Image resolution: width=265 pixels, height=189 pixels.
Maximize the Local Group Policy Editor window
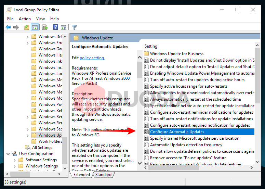pos(237,10)
